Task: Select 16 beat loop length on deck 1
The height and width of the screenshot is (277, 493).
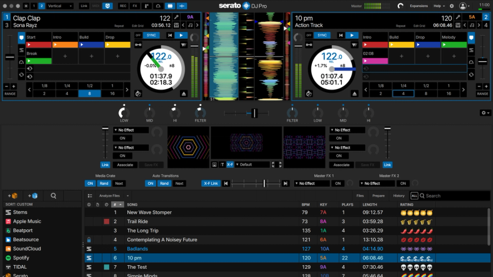Action: pos(112,93)
